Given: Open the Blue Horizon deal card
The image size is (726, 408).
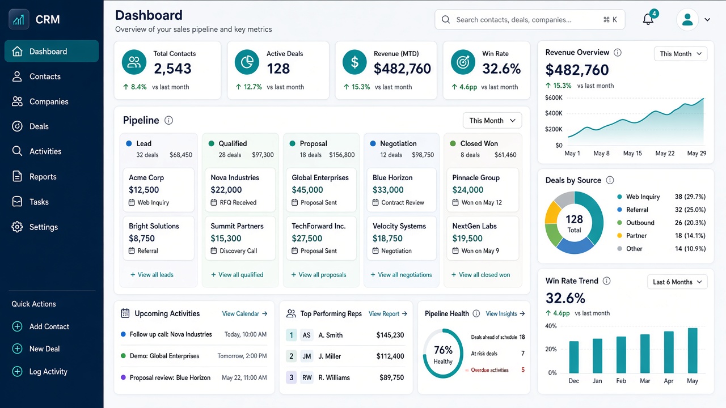Looking at the screenshot, I should pos(402,190).
